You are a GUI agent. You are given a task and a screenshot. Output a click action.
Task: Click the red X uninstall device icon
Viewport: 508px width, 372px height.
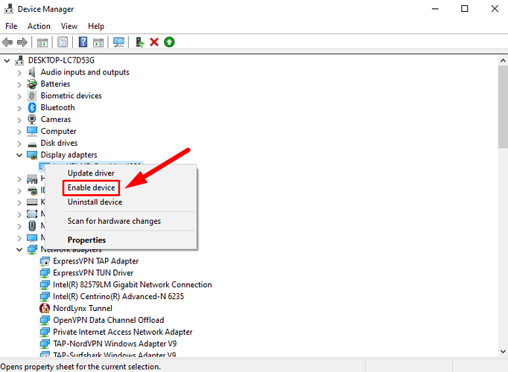pyautogui.click(x=154, y=42)
